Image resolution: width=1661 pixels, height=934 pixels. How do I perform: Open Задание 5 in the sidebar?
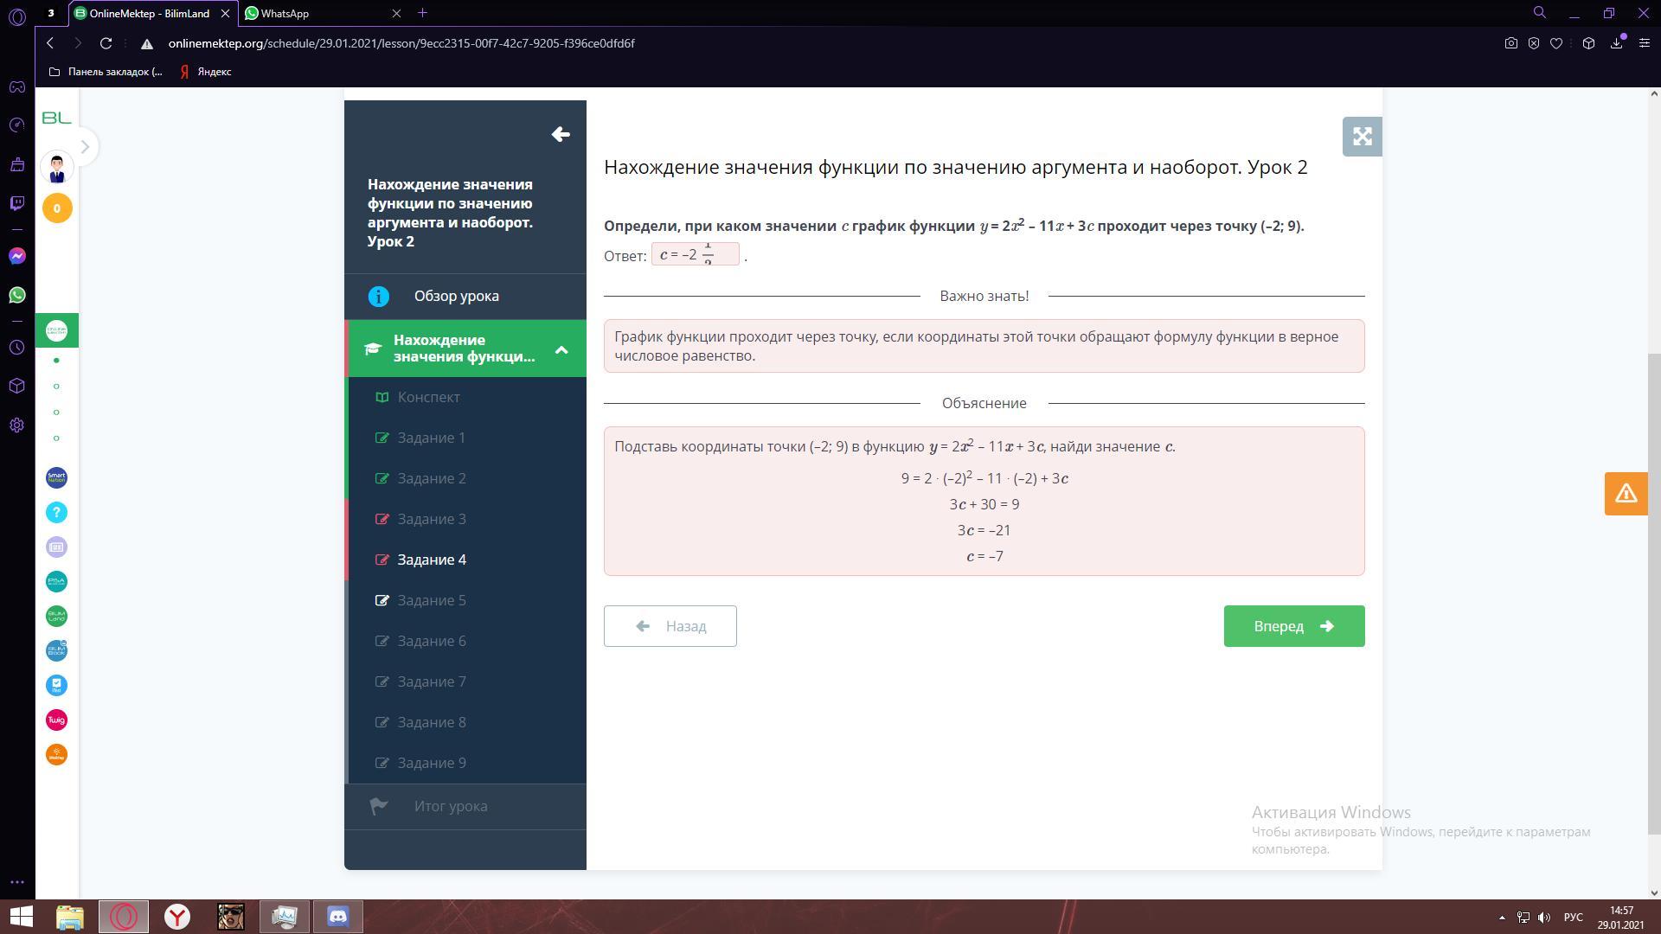coord(432,600)
